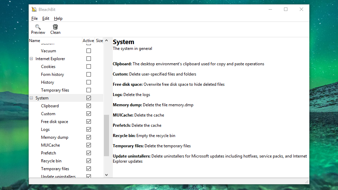Collapse the System tree group
Screen dimensions: 338x190
[x=31, y=98]
